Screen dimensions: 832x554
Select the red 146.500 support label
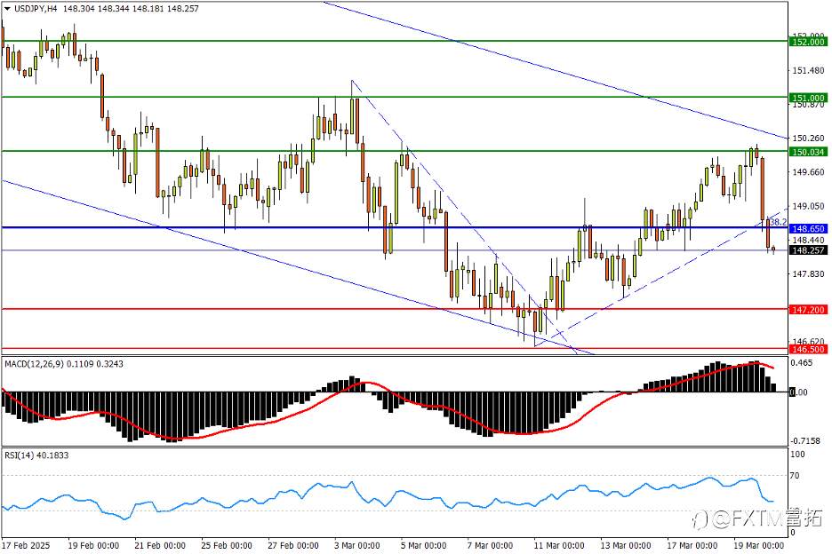click(x=808, y=350)
